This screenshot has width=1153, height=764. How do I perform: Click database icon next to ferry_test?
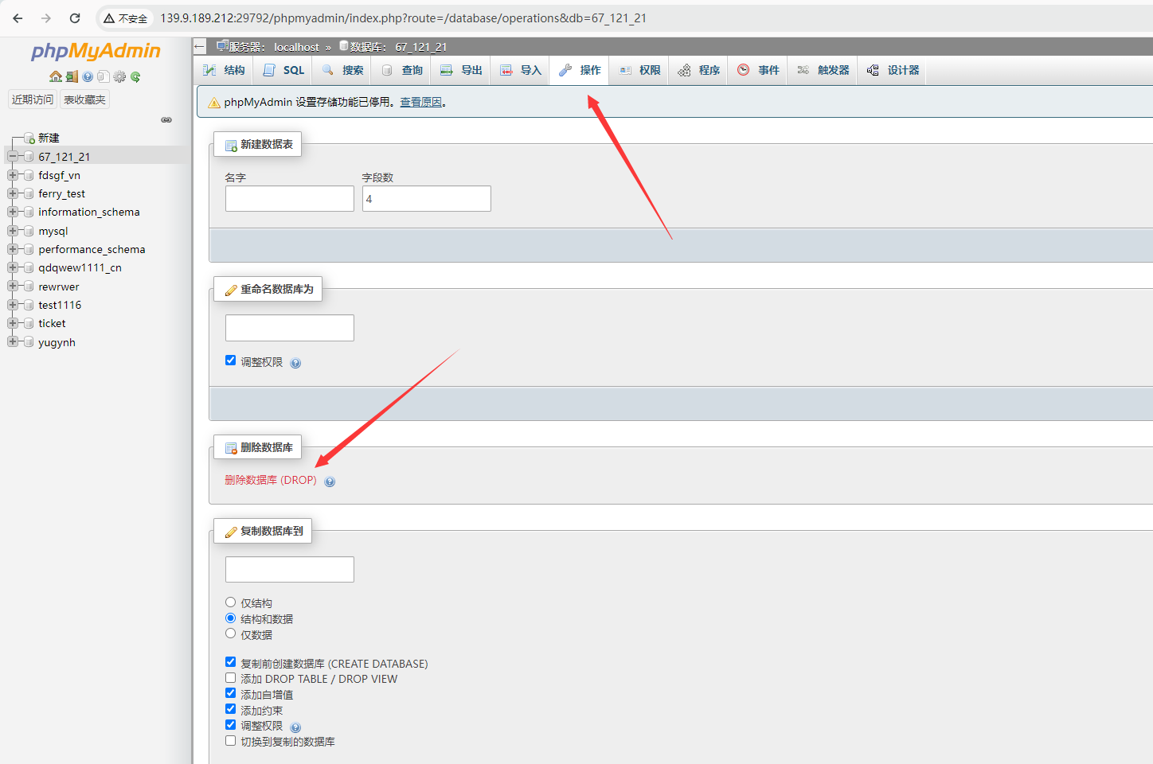click(x=29, y=193)
